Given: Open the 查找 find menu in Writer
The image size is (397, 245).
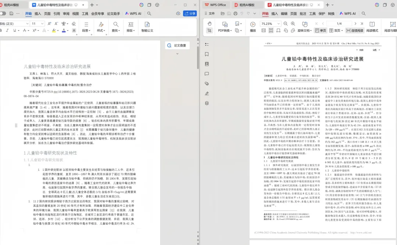Looking at the screenshot, I should click(116, 27).
